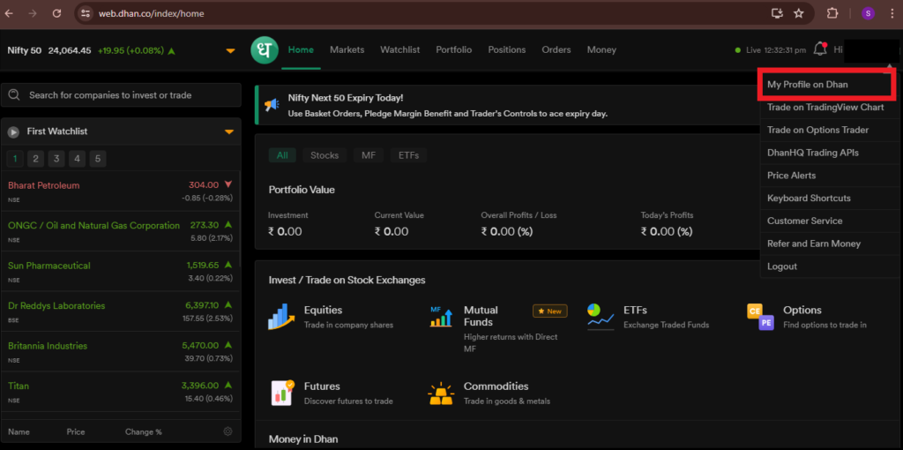
Task: Open DhanHQ Trading APIs
Action: coord(829,153)
